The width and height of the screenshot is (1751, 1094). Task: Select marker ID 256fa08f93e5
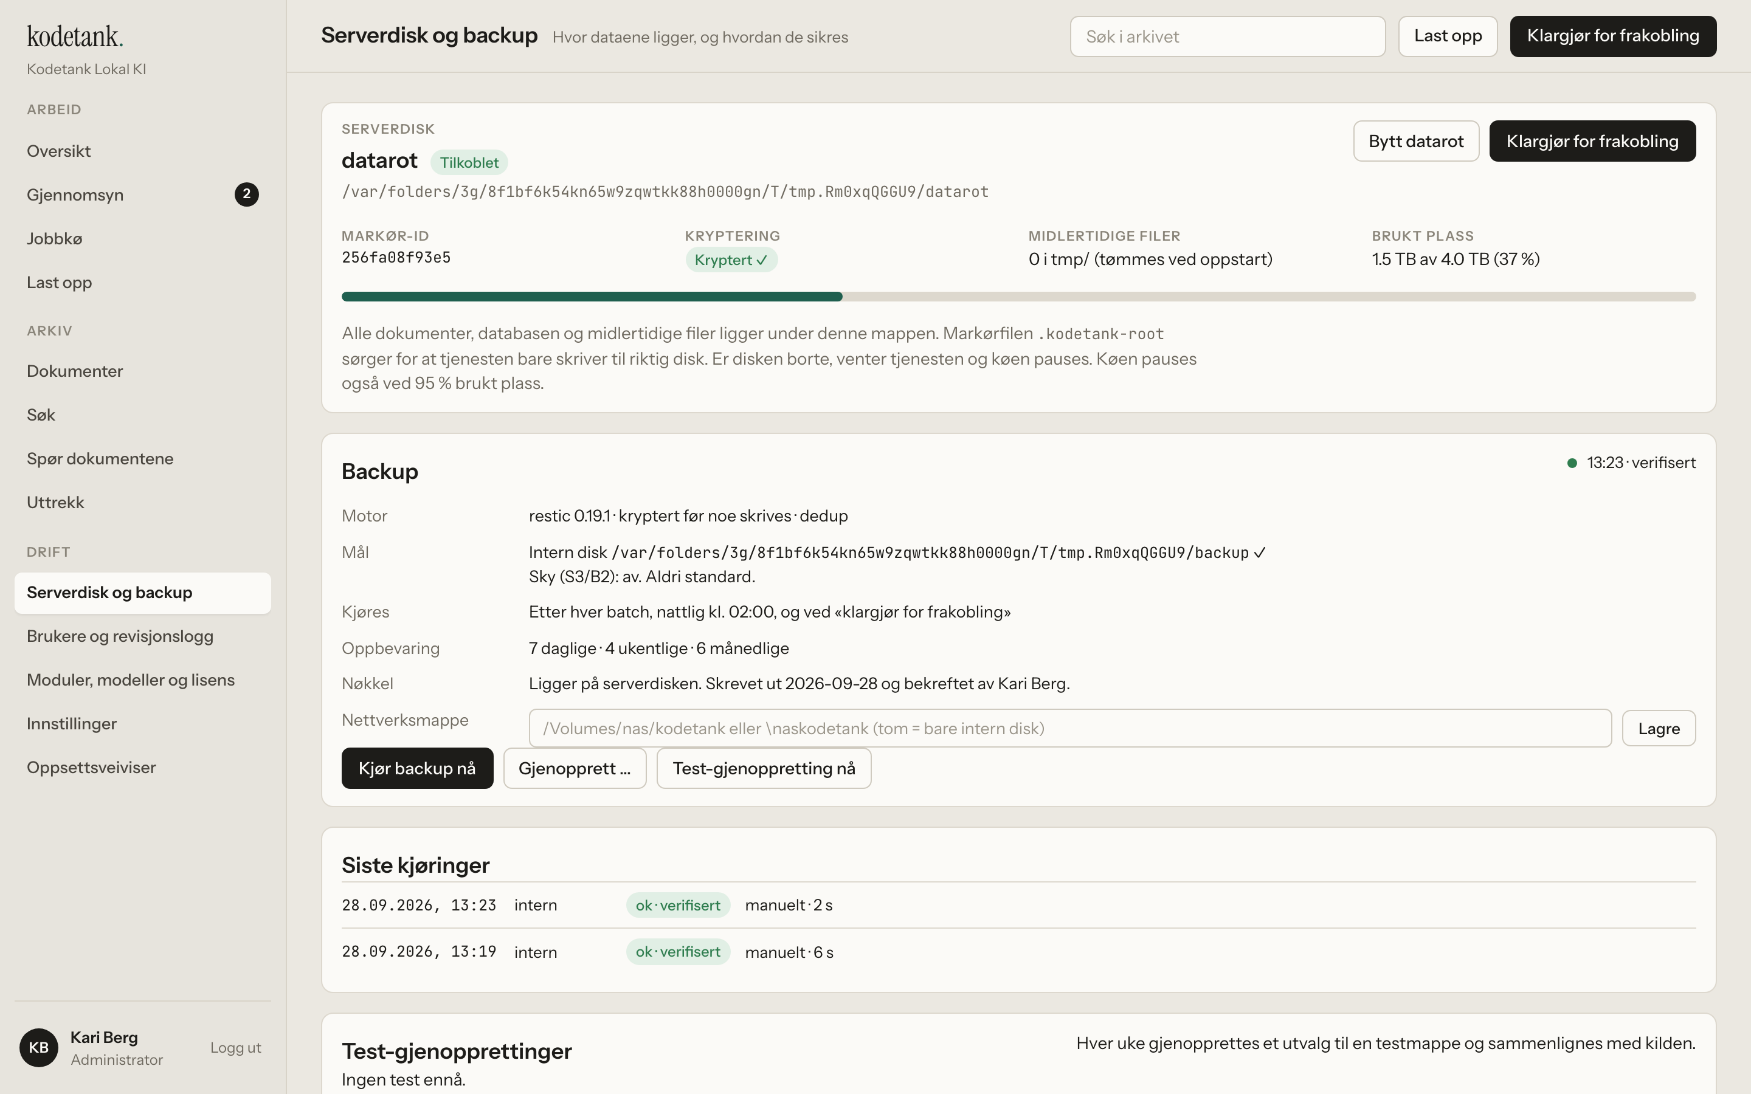click(396, 258)
